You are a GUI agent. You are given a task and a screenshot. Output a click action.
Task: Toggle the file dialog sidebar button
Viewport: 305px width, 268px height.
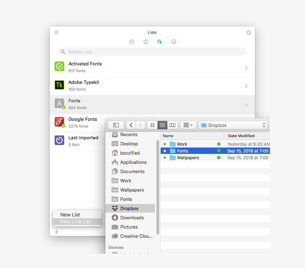(116, 125)
